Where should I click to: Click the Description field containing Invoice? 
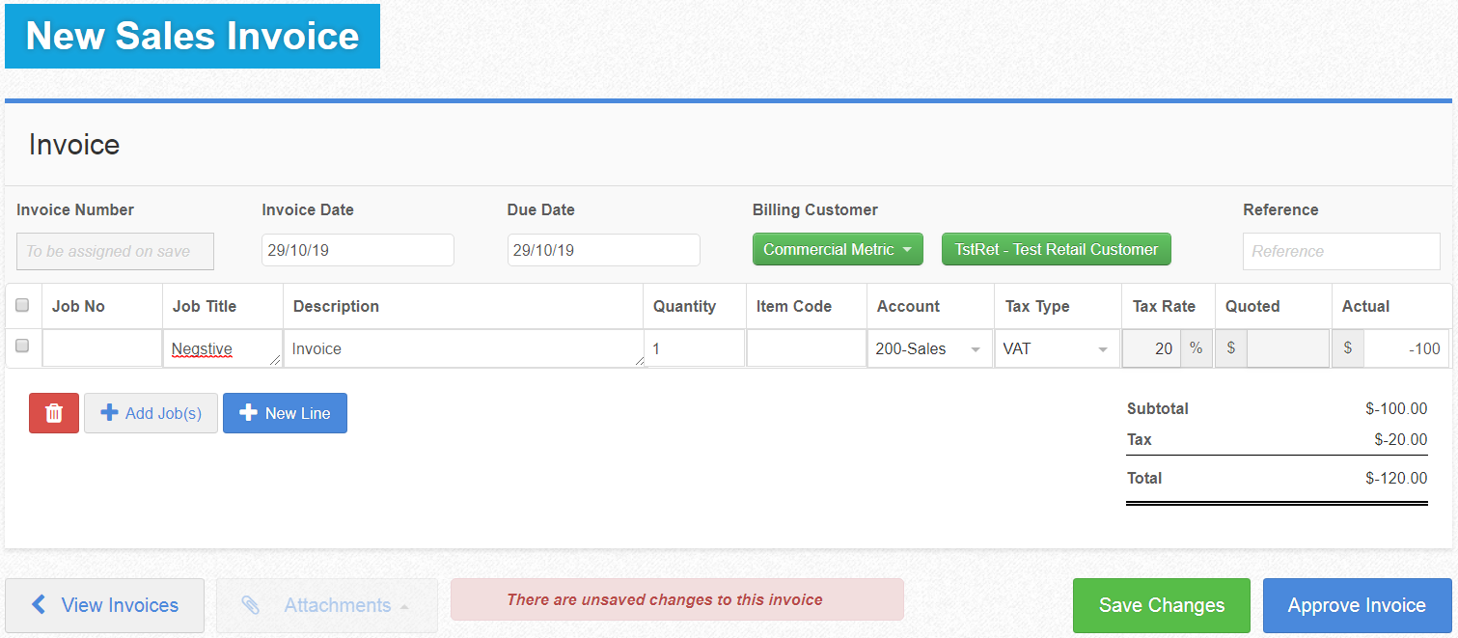(x=463, y=348)
